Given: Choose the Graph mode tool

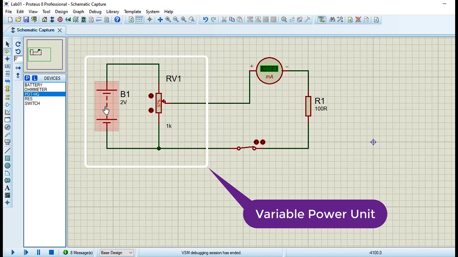Looking at the screenshot, I should [x=8, y=112].
